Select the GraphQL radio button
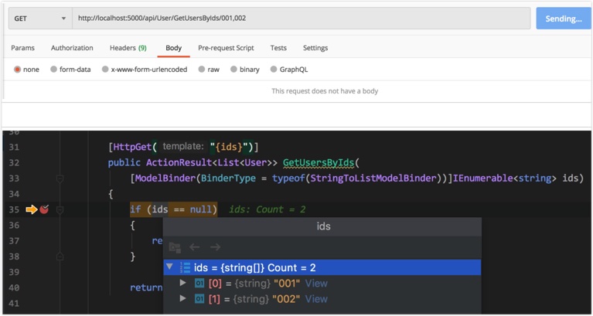 pyautogui.click(x=274, y=70)
